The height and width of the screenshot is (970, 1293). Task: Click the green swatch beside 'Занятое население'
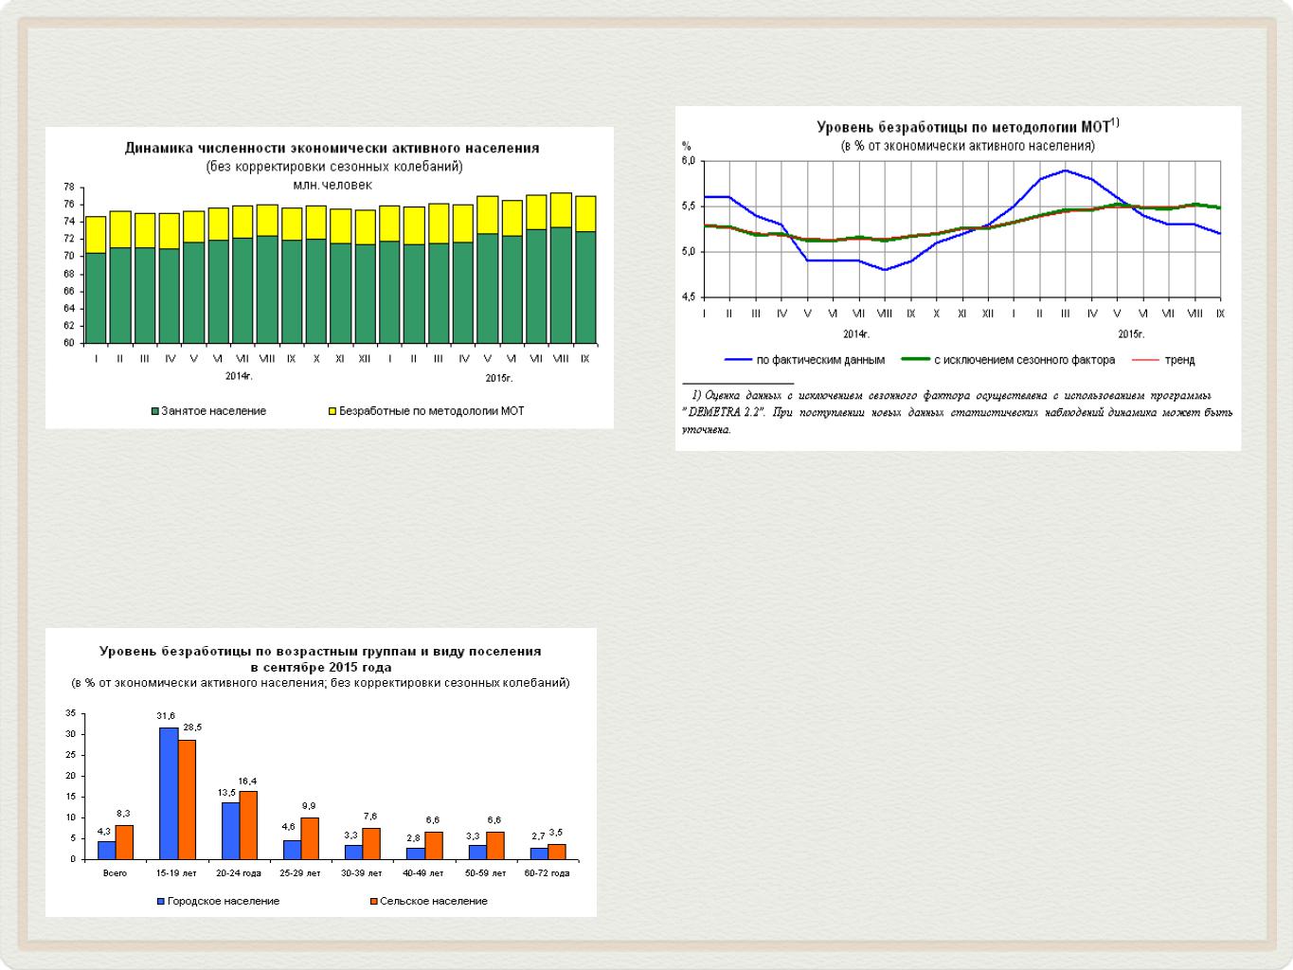(155, 412)
